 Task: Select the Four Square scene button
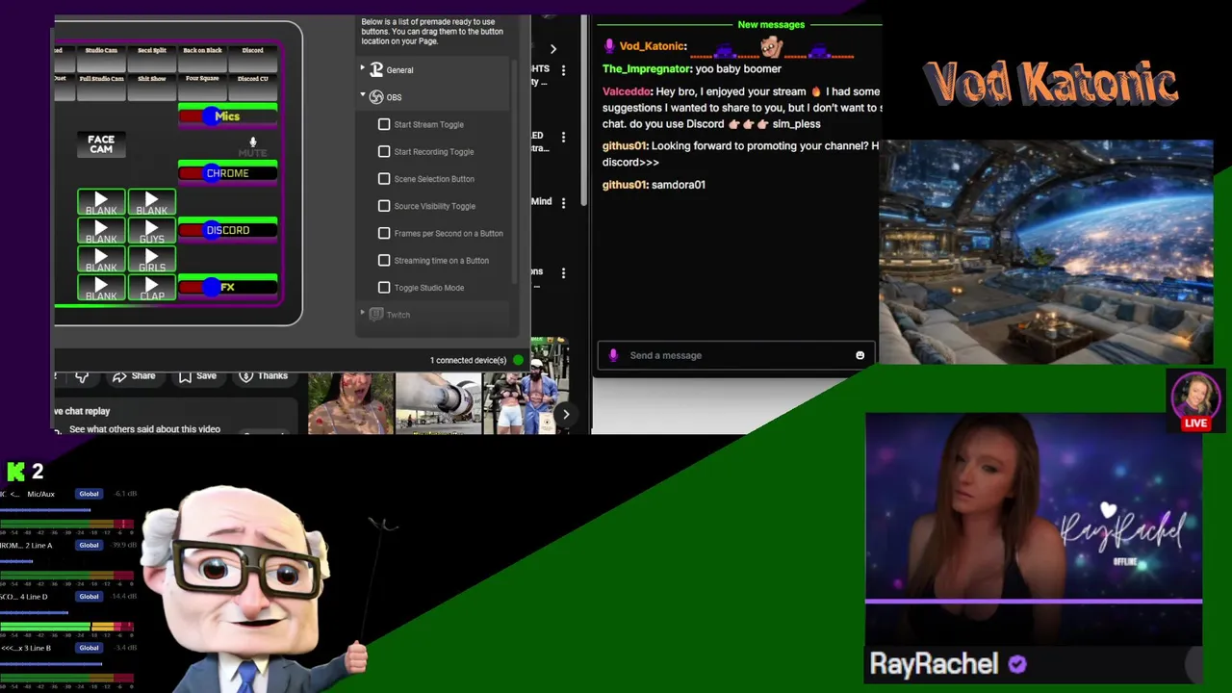click(x=202, y=86)
